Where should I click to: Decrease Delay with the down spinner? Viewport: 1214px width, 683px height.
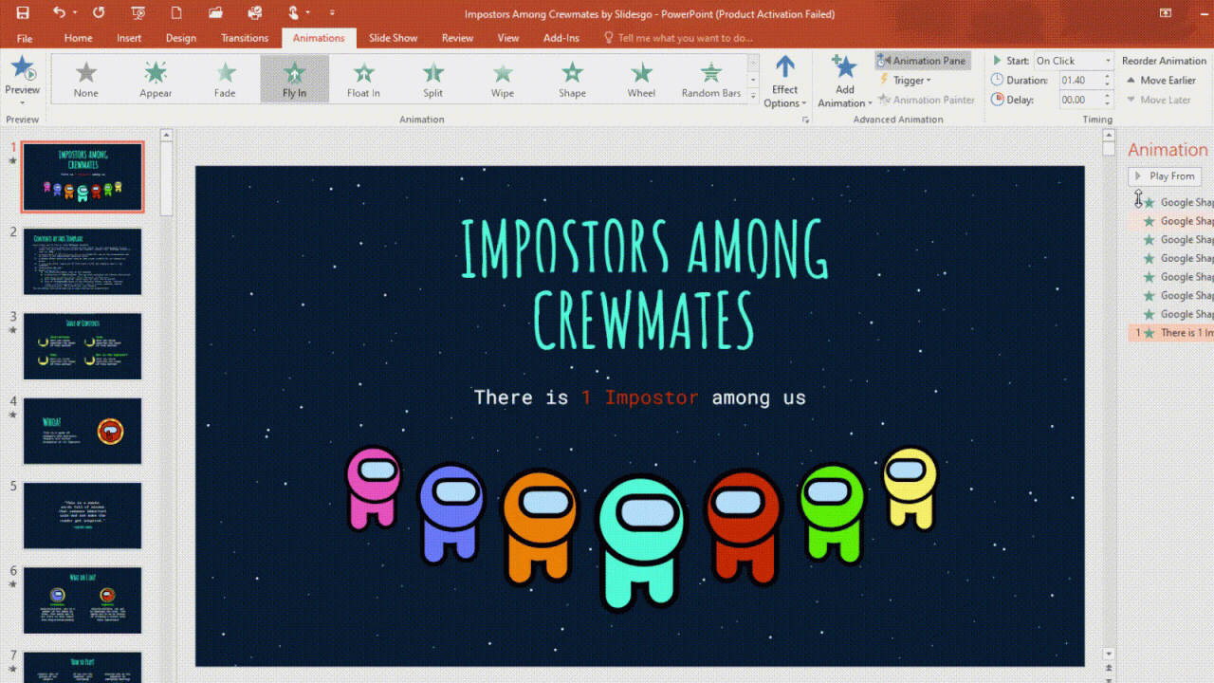tap(1107, 103)
